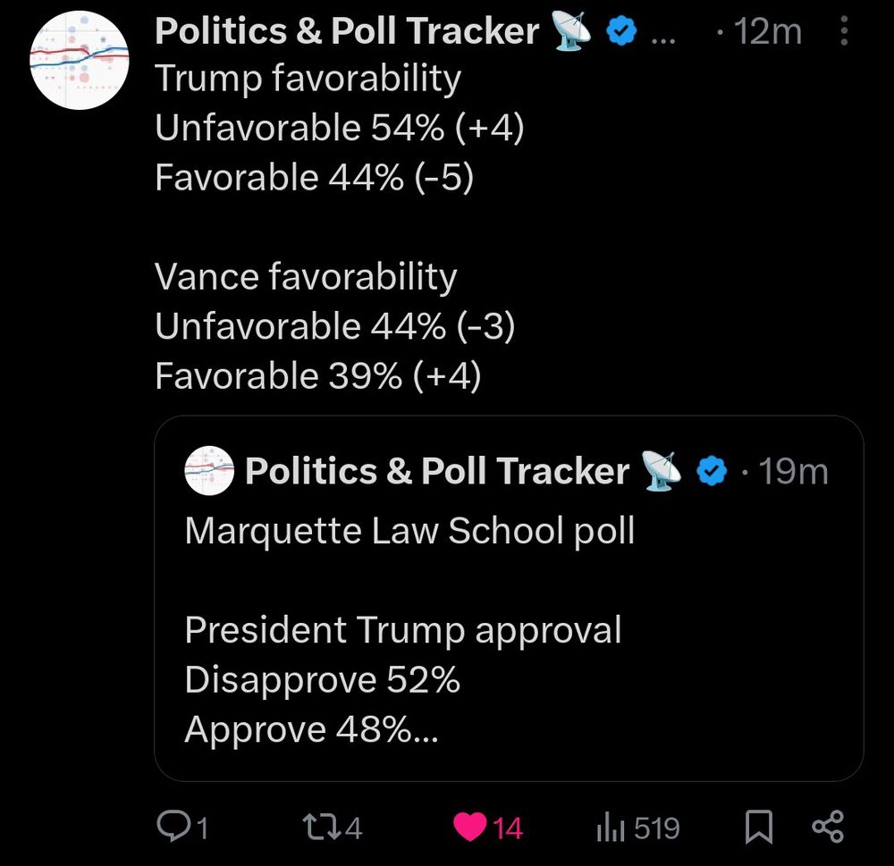Image resolution: width=894 pixels, height=866 pixels.
Task: Click the satellite dish emoji in the top name
Action: coord(572,33)
